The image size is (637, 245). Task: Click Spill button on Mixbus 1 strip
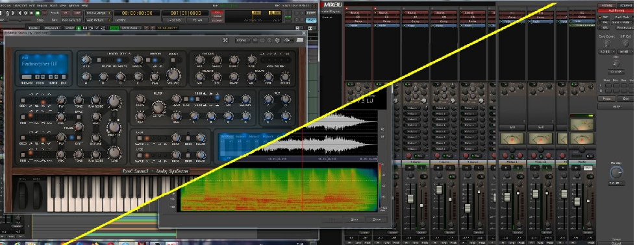coord(512,128)
